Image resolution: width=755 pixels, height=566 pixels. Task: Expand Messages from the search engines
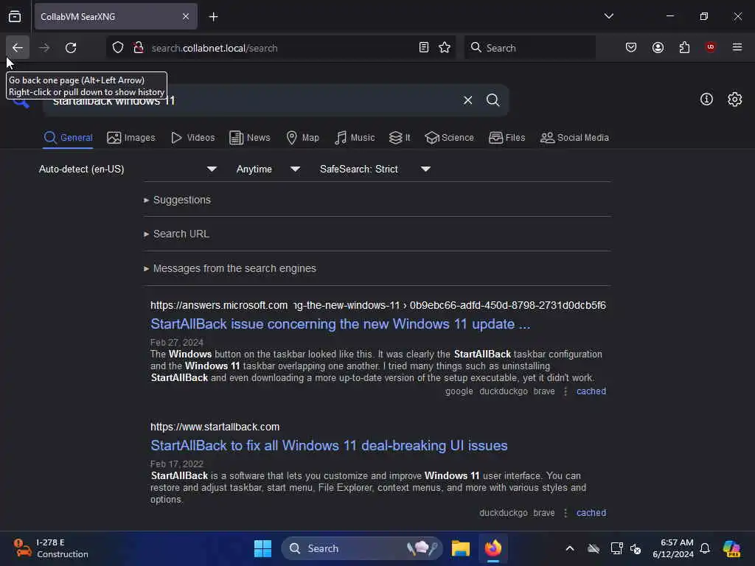tap(230, 268)
